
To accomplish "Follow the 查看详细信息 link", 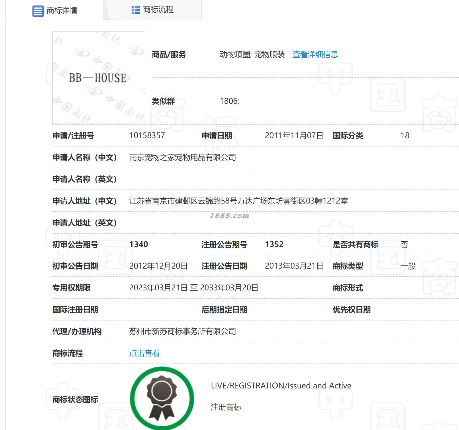I will [x=315, y=54].
